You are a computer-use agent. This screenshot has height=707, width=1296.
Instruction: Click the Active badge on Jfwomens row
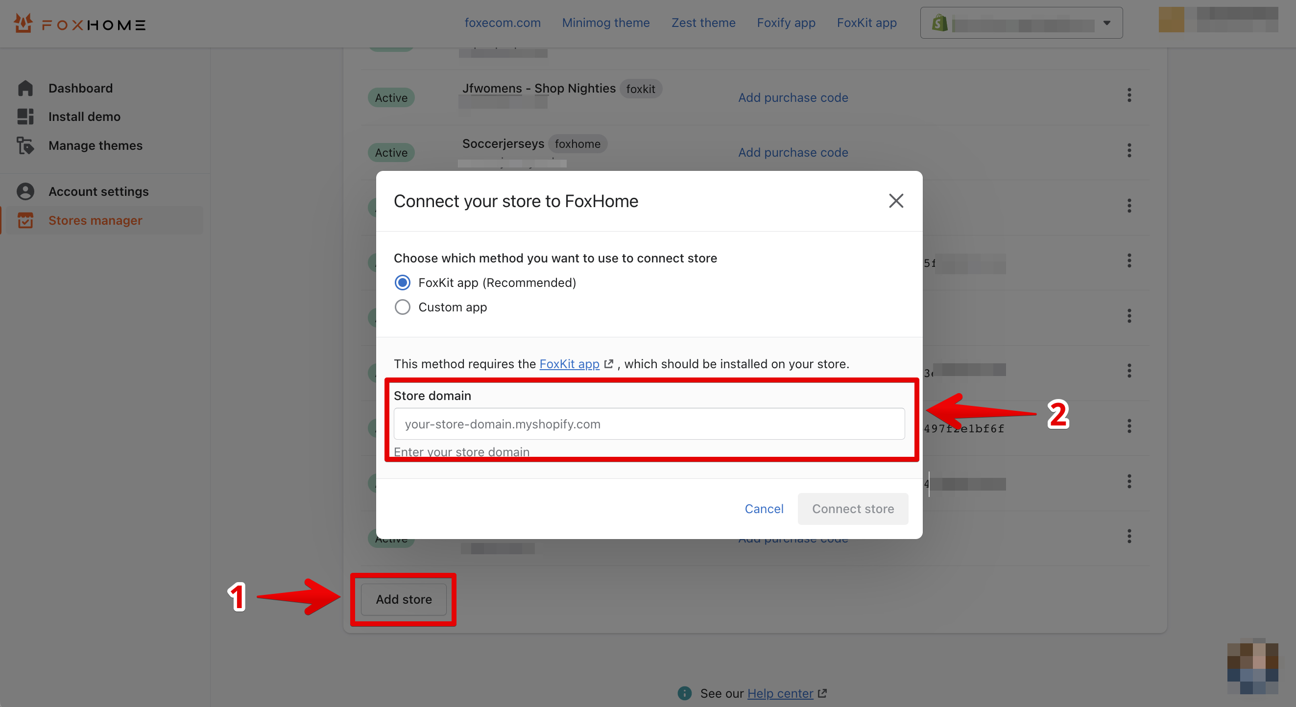391,97
